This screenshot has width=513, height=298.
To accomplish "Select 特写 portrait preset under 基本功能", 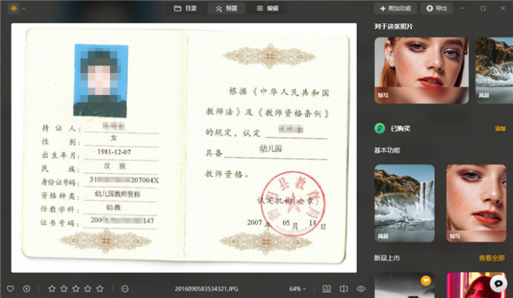I will point(476,203).
